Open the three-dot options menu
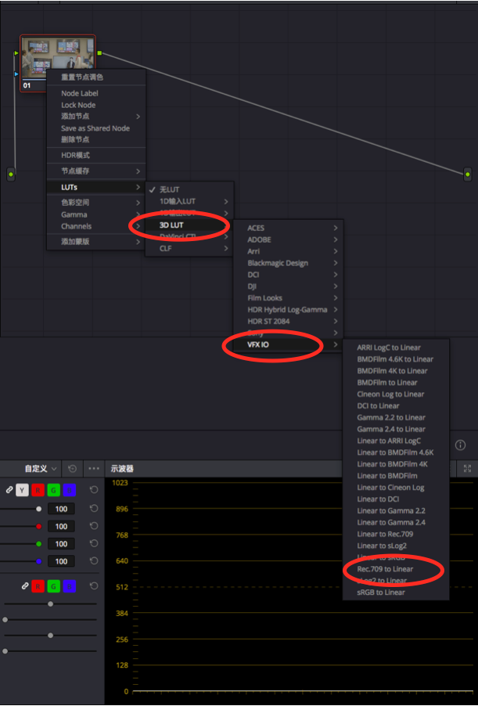Viewport: 478px width, 706px height. [94, 468]
